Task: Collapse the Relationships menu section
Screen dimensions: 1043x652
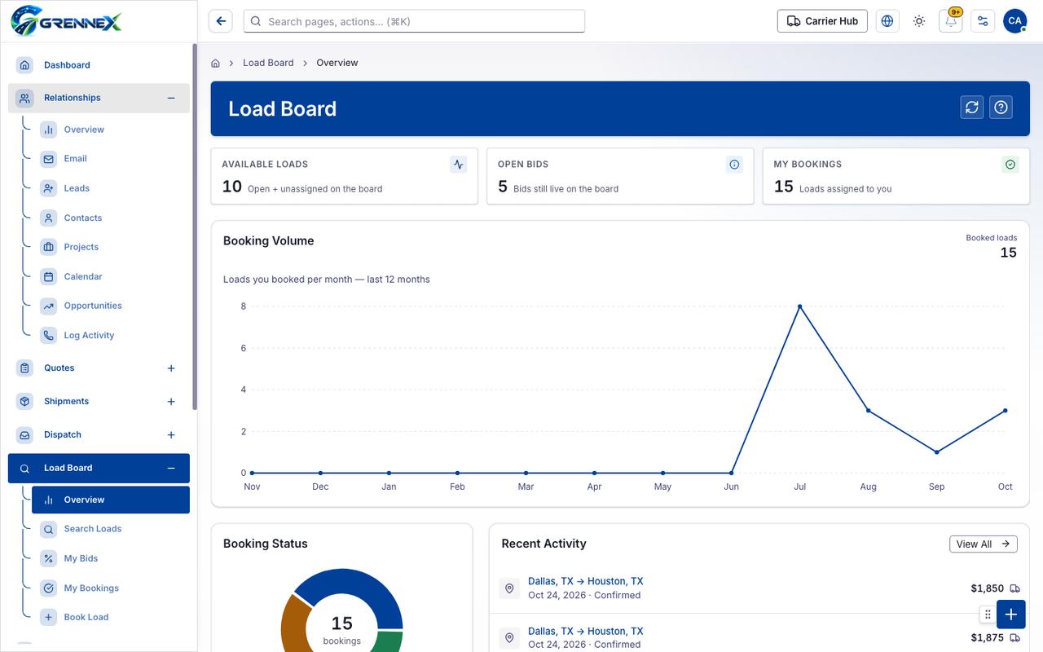Action: click(x=171, y=98)
